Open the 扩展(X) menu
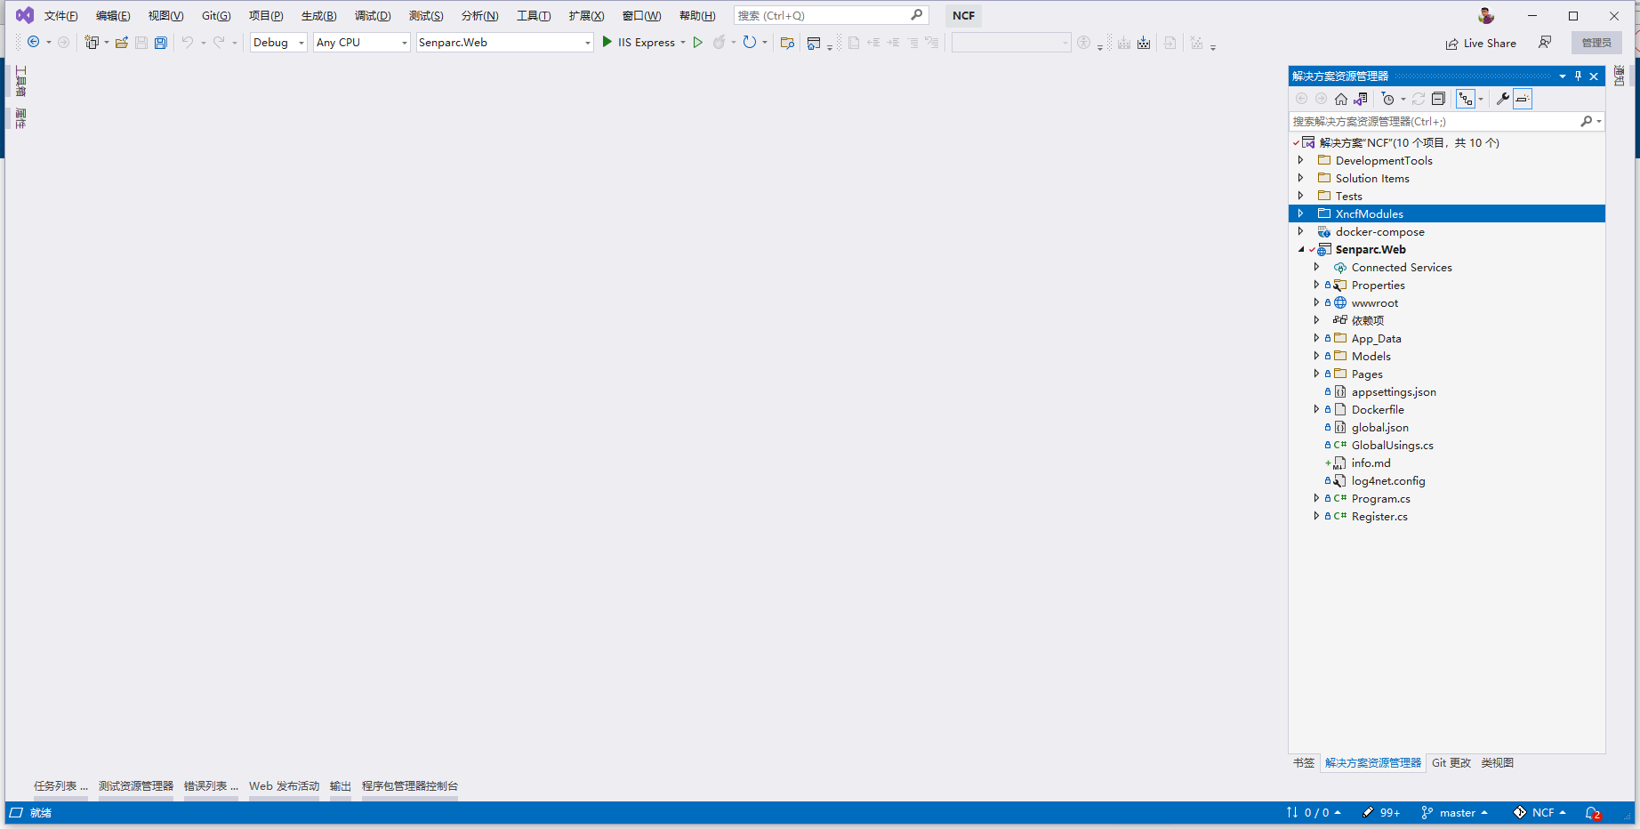 click(586, 15)
